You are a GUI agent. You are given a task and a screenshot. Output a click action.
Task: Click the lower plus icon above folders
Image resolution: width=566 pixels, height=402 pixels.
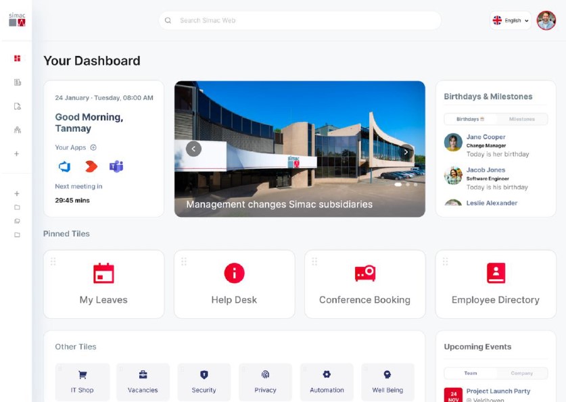coord(17,194)
